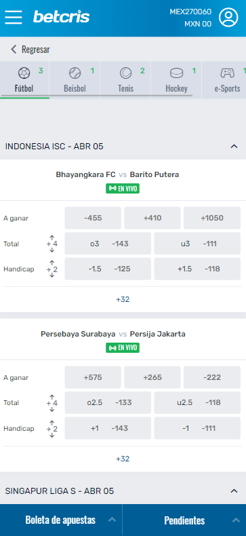Pick the -455 odds for Bhayangkara FC
The height and width of the screenshot is (536, 246).
[x=93, y=218]
